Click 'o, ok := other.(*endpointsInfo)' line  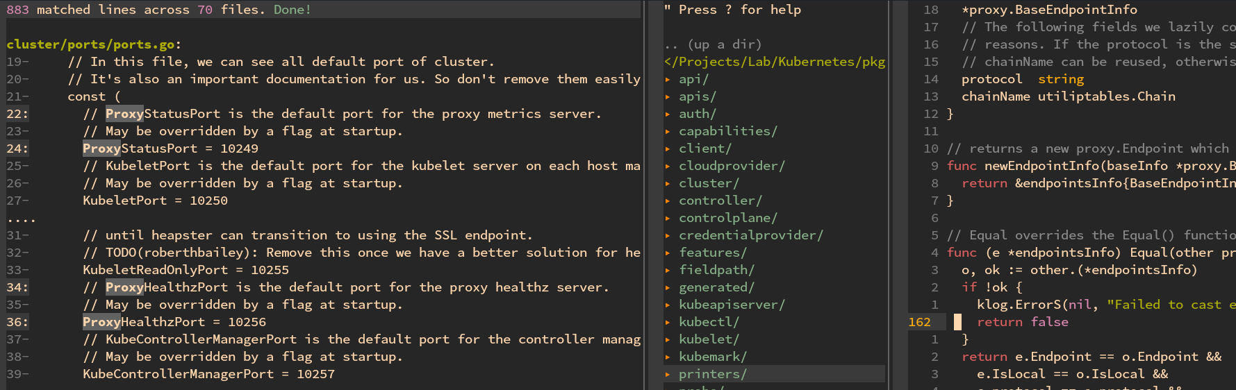(x=1080, y=270)
